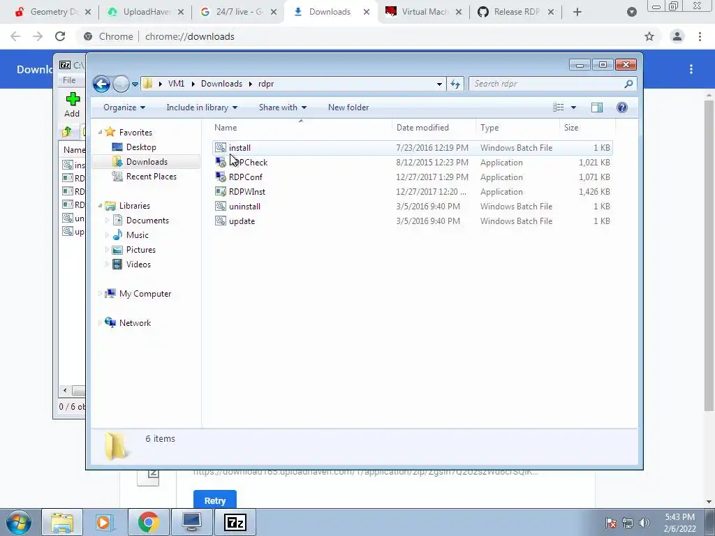Sort by the Type column header
The height and width of the screenshot is (536, 715).
click(517, 128)
